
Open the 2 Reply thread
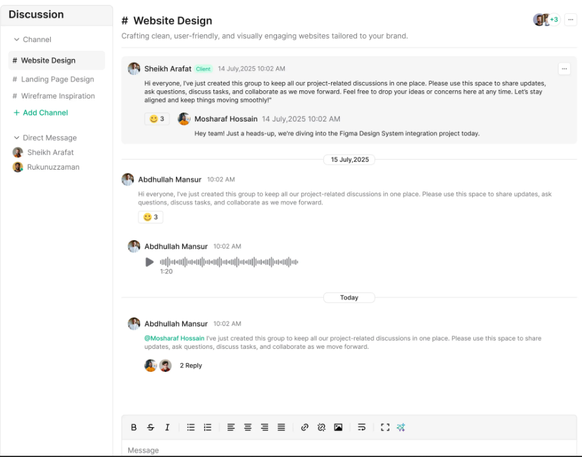pyautogui.click(x=191, y=365)
